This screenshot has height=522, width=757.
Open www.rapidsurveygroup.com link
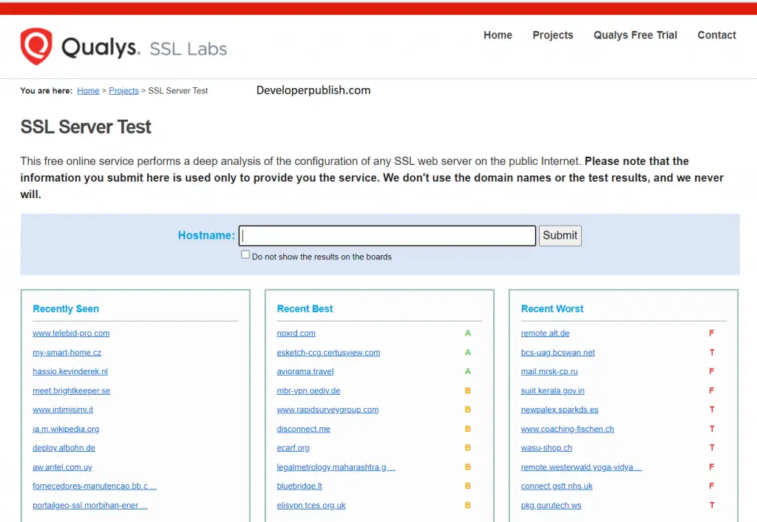point(327,410)
